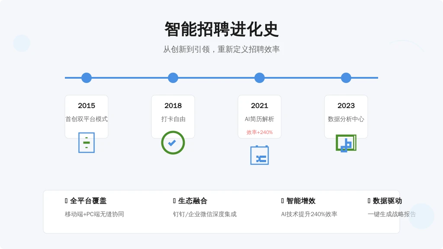The image size is (443, 249).
Task: Select the last timeline dot above 2023
Action: pyautogui.click(x=346, y=78)
